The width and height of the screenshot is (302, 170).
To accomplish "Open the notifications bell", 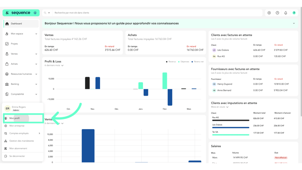I will (x=286, y=13).
